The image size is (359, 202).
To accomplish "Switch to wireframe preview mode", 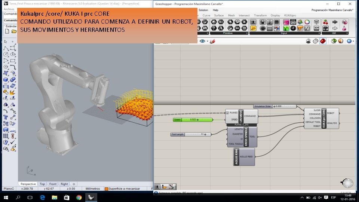I will (316, 41).
